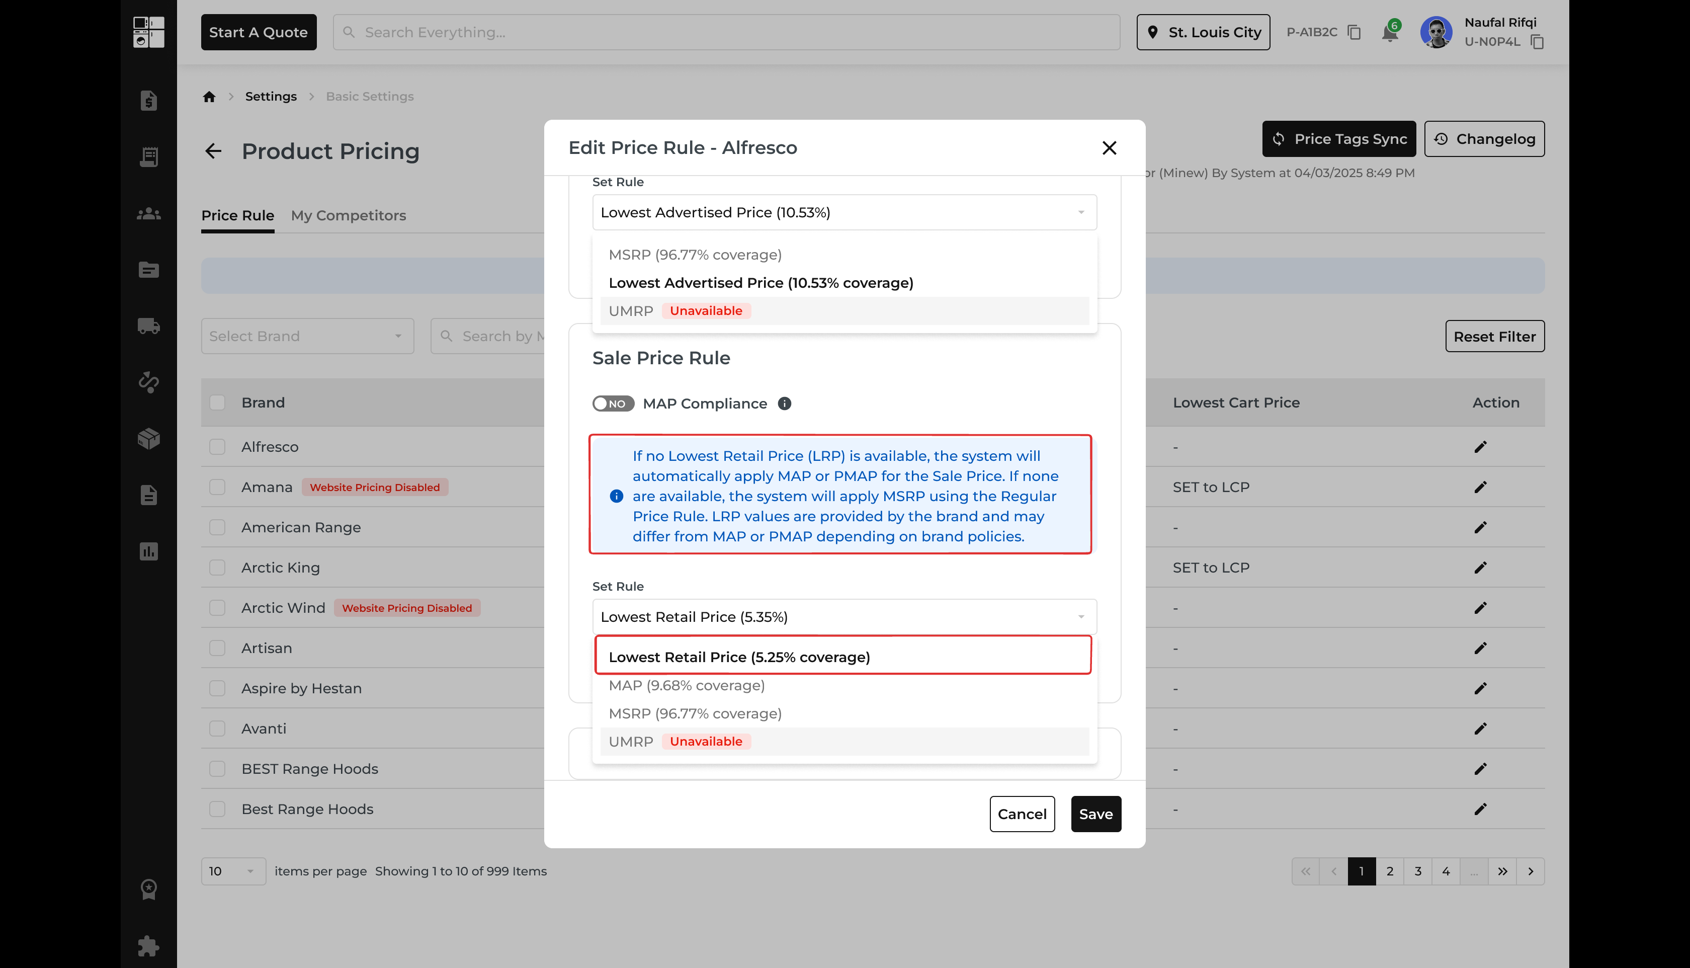Image resolution: width=1690 pixels, height=968 pixels.
Task: Focus the 'Search by M' filter field
Action: 488,336
